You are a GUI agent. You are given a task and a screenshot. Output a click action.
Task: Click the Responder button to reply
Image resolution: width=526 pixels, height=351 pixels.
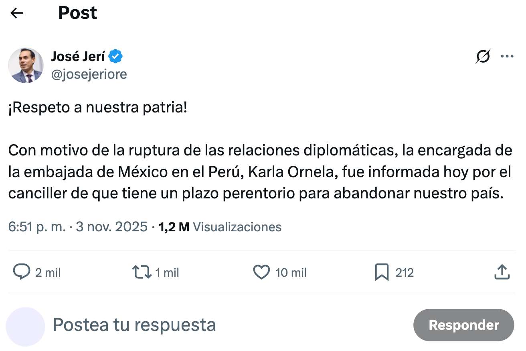[463, 325]
